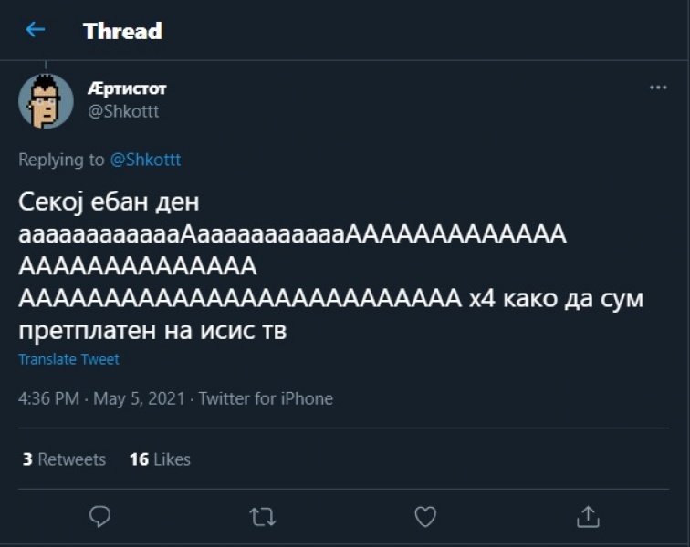The width and height of the screenshot is (690, 547).
Task: View the 3 Retweets list
Action: [x=64, y=459]
